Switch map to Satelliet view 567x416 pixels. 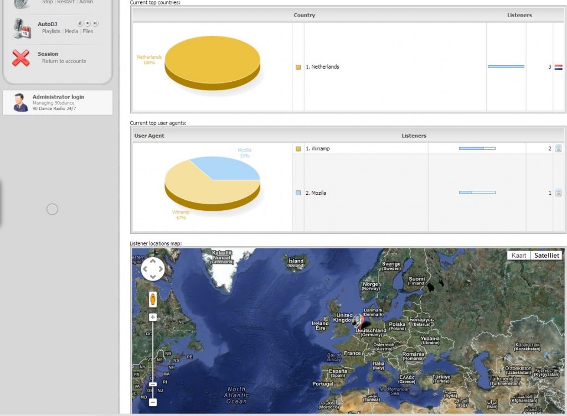coord(547,256)
